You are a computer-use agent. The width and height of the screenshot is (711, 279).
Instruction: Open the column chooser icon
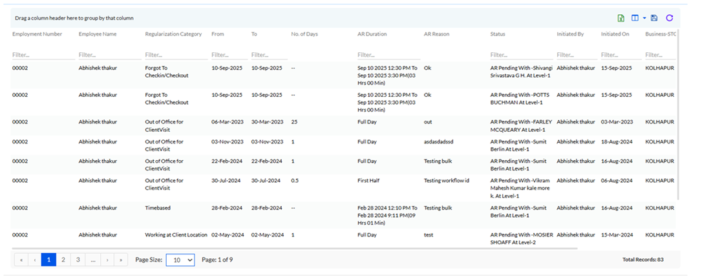tap(635, 18)
